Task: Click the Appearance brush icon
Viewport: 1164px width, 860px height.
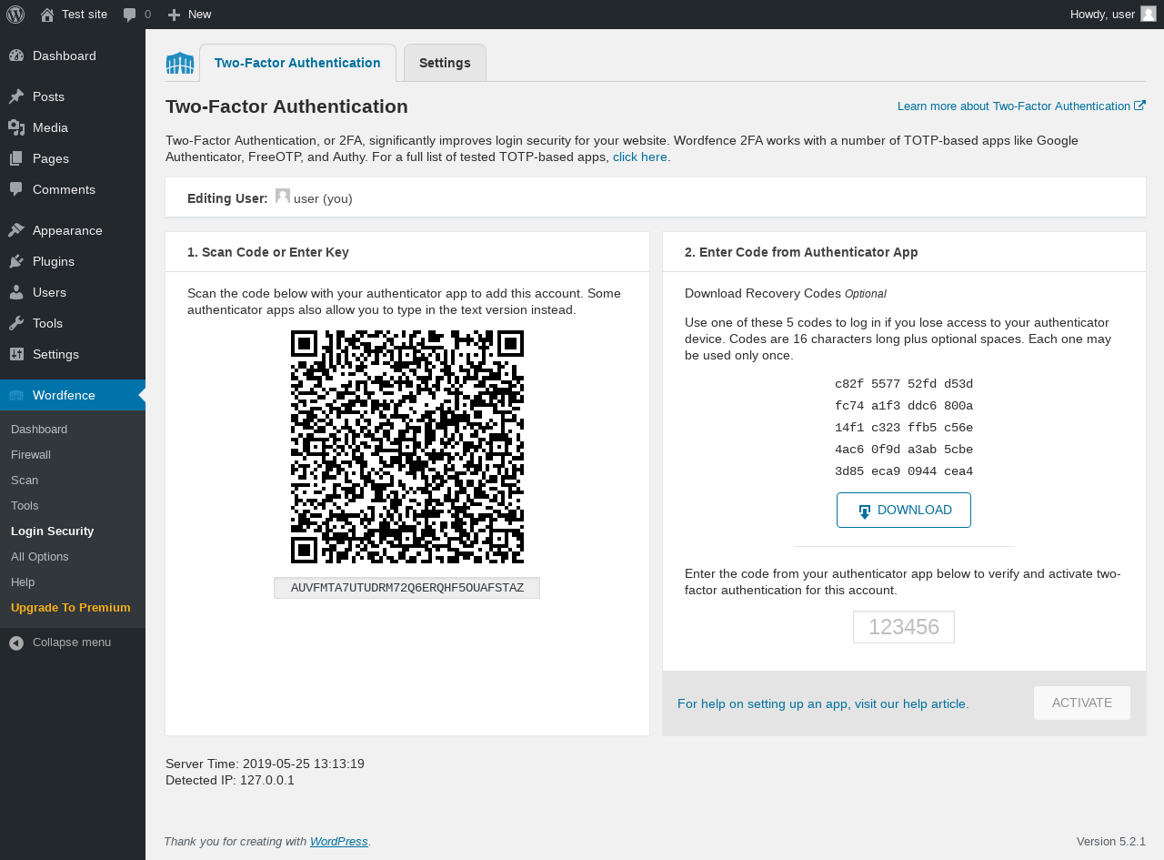Action: 16,230
